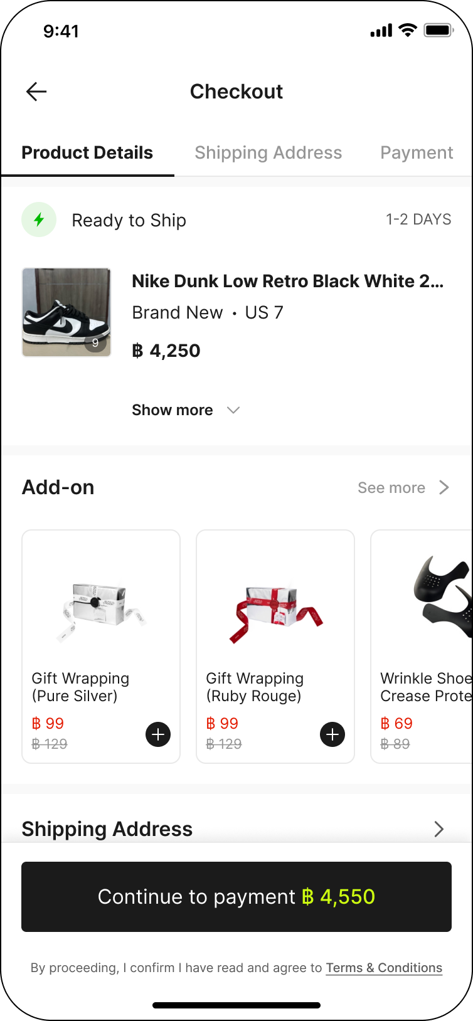Tap the cellular signal bars icon

(381, 30)
